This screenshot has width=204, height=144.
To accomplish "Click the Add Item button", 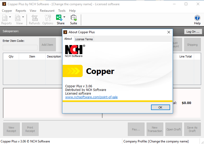I will [47, 45].
